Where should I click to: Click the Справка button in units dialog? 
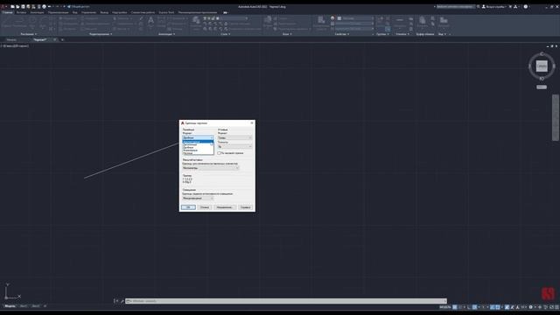(x=245, y=207)
